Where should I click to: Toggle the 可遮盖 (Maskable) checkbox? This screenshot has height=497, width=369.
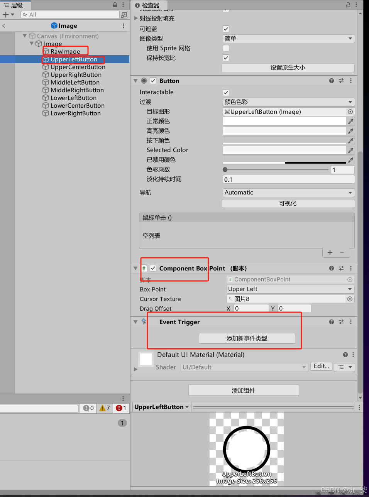point(226,29)
